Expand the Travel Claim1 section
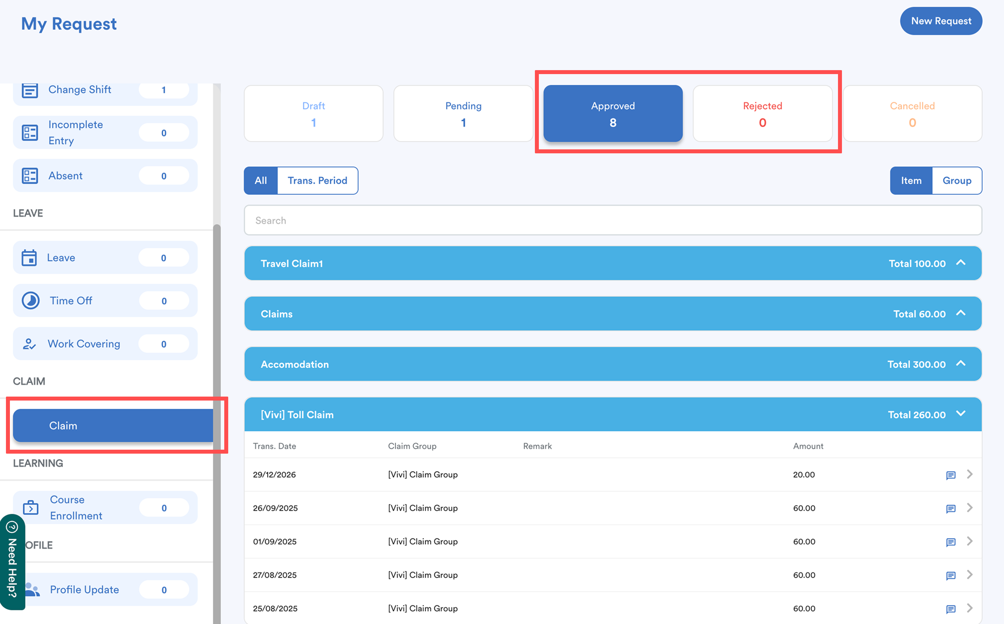 961,263
